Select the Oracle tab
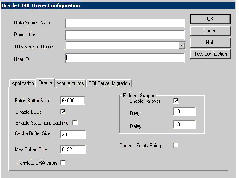This screenshot has height=178, width=239. click(x=45, y=82)
